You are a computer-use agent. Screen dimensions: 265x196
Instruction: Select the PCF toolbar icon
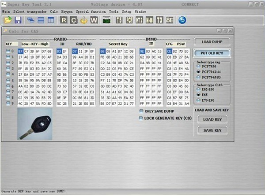129,20
